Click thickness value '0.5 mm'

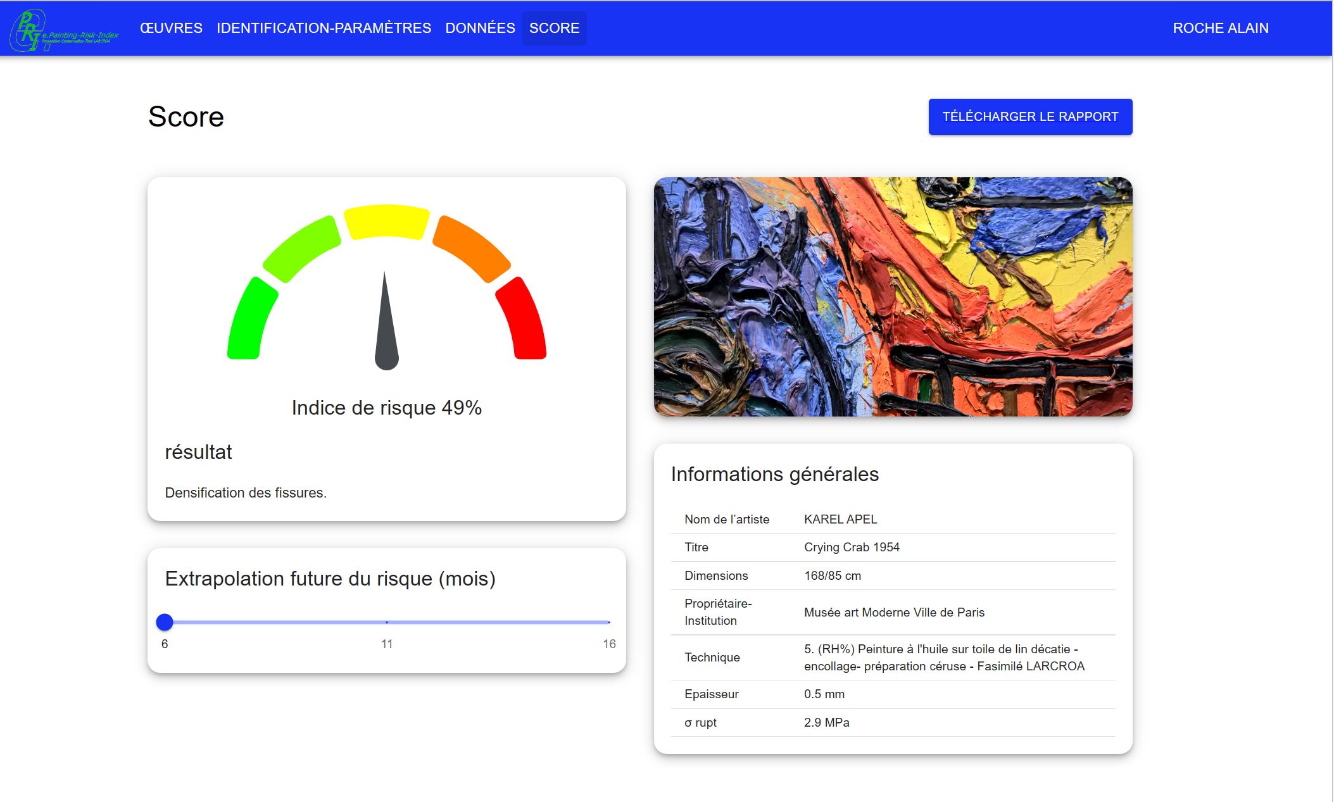pyautogui.click(x=824, y=694)
